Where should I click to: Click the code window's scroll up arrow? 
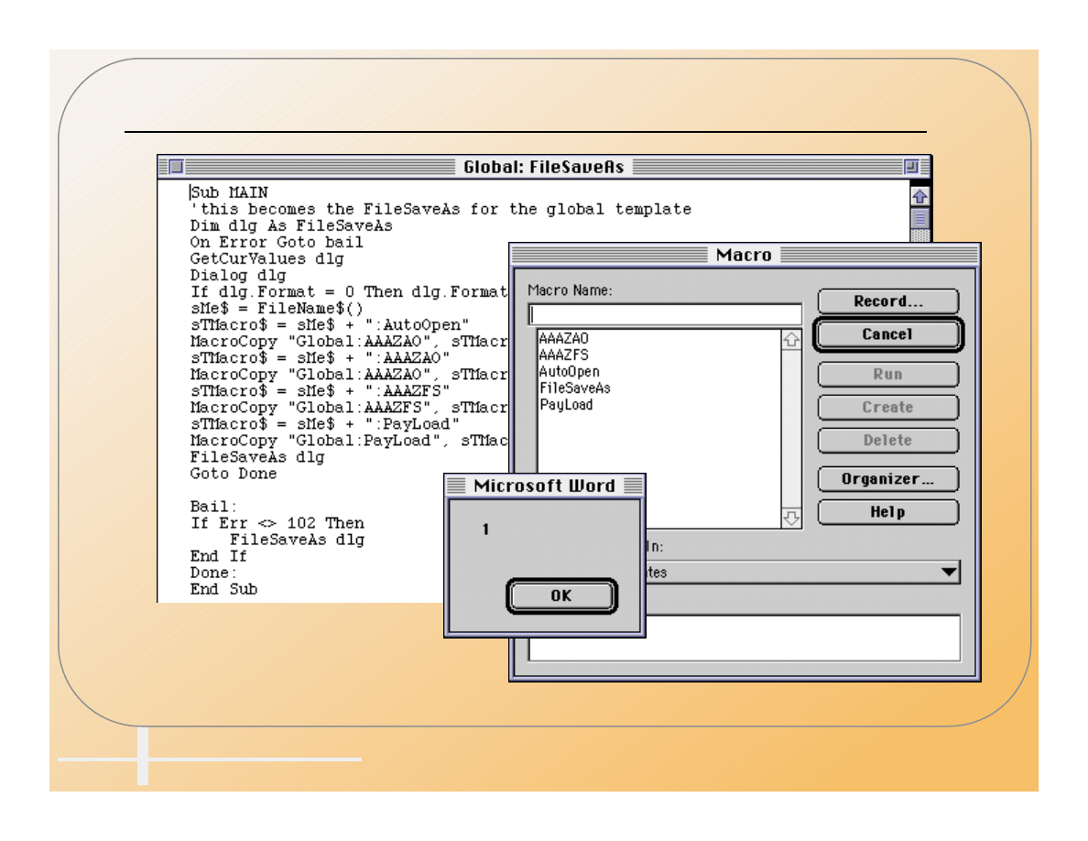[919, 196]
